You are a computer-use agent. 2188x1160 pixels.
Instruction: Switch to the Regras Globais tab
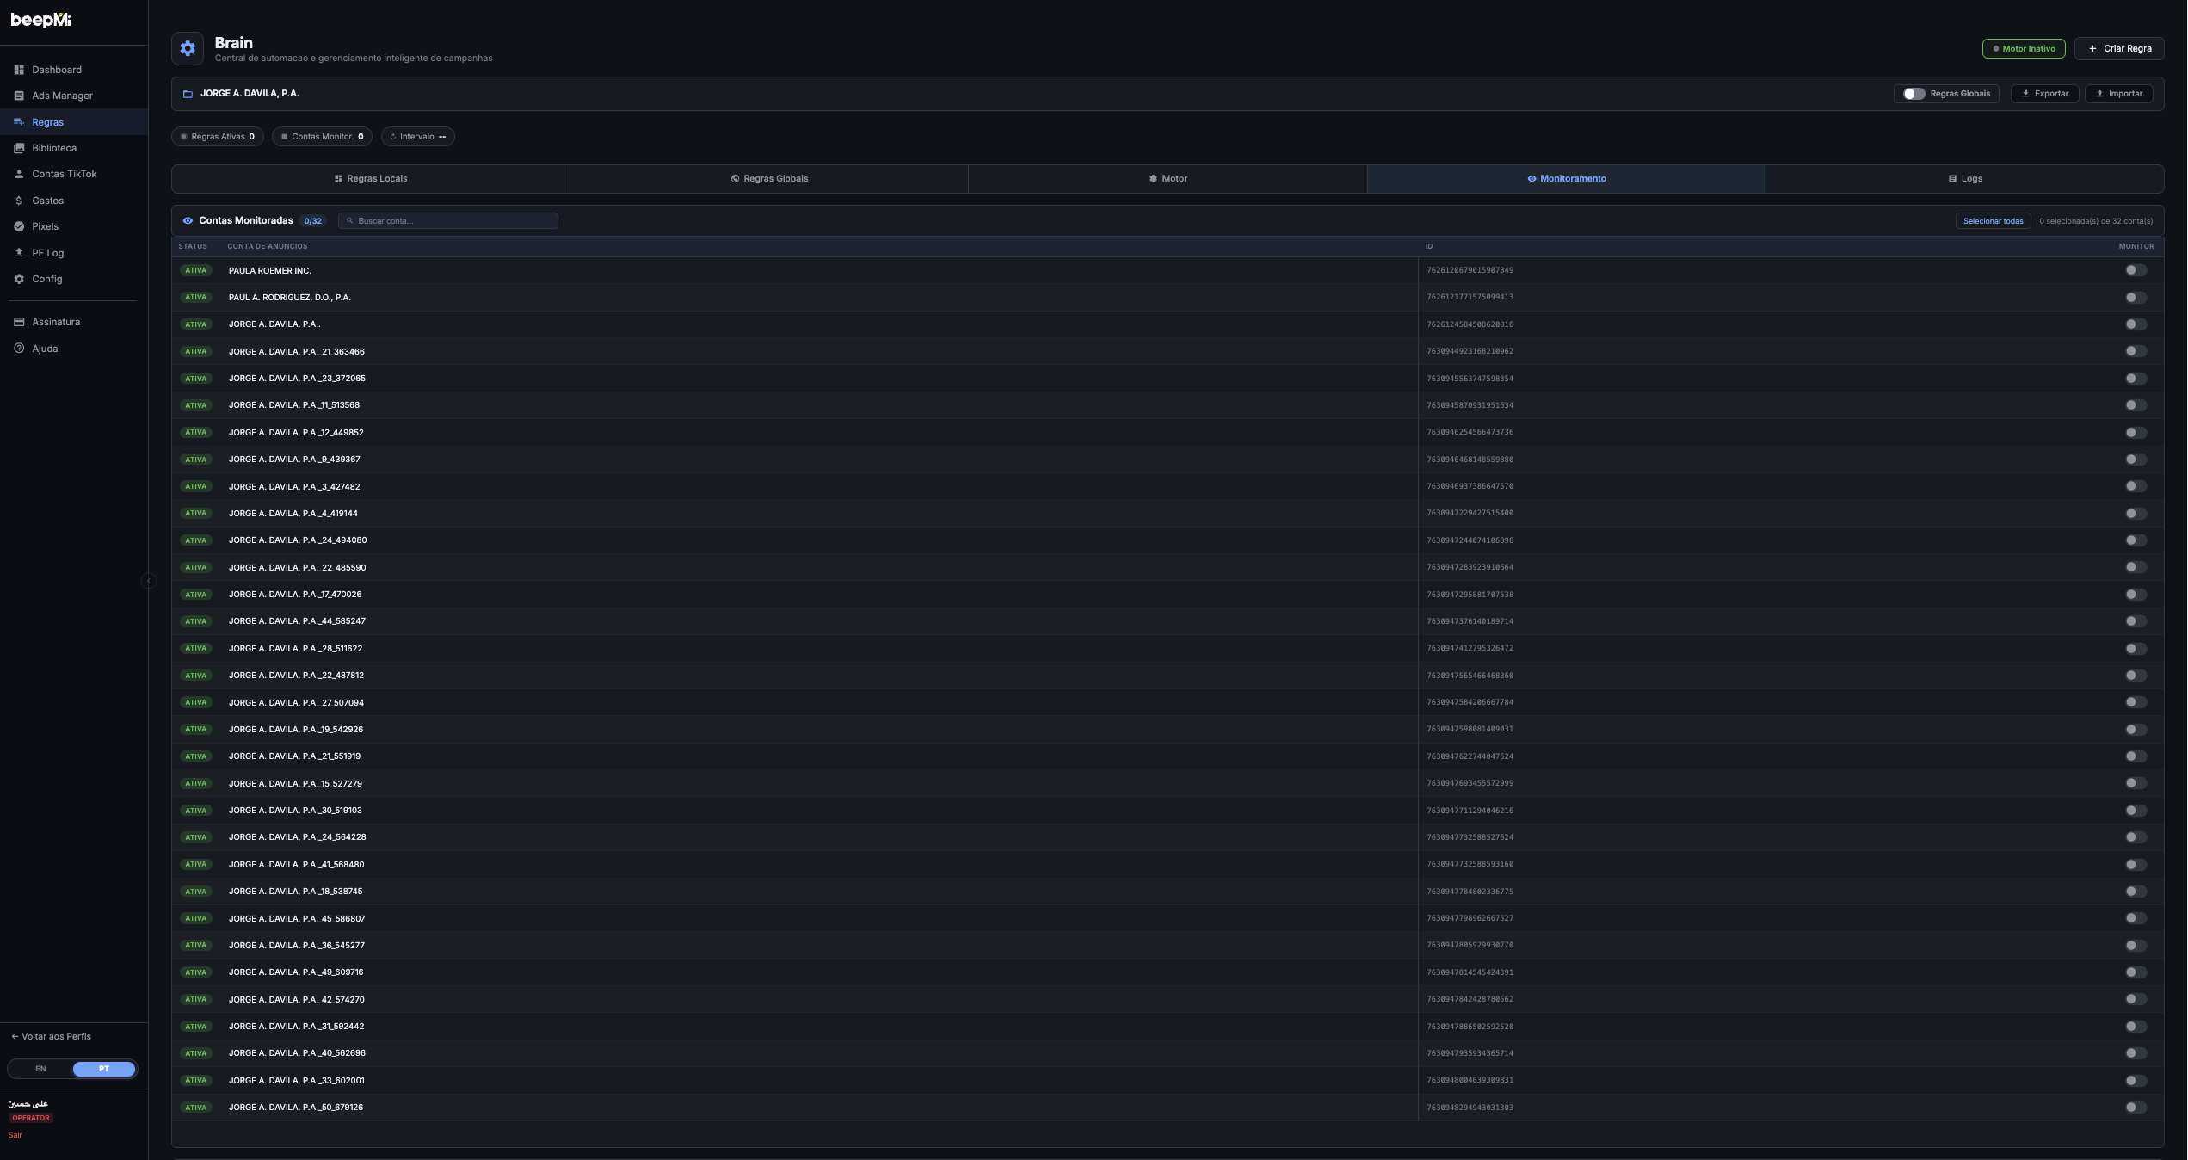[769, 179]
